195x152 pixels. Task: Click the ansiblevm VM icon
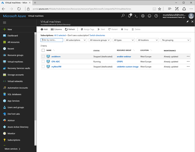coord(48,56)
